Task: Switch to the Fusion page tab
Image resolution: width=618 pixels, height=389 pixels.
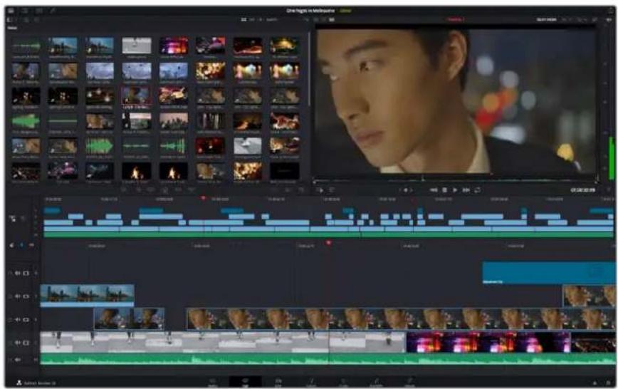Action: click(x=311, y=382)
